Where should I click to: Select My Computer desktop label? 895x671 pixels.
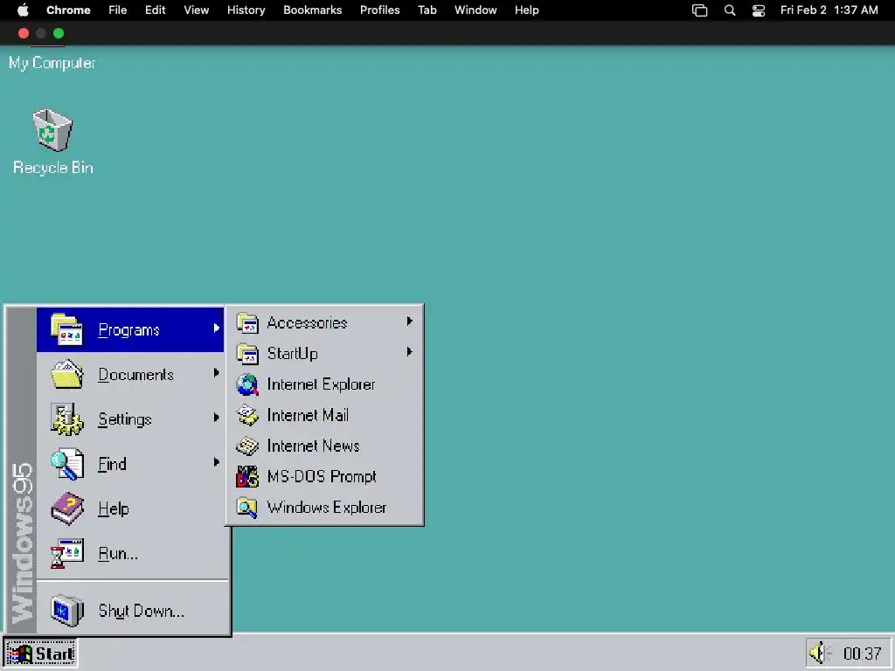coord(52,63)
